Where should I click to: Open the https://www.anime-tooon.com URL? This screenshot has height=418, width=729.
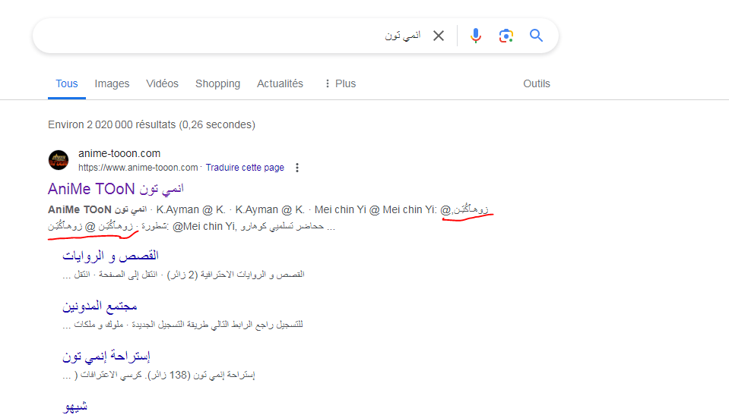point(138,168)
